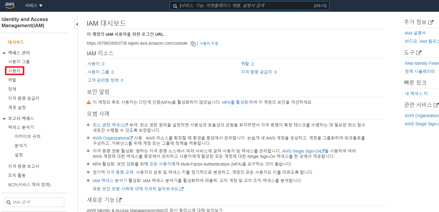Open 설정 sub-item in sidebar
The height and width of the screenshot is (212, 439).
pos(19,155)
